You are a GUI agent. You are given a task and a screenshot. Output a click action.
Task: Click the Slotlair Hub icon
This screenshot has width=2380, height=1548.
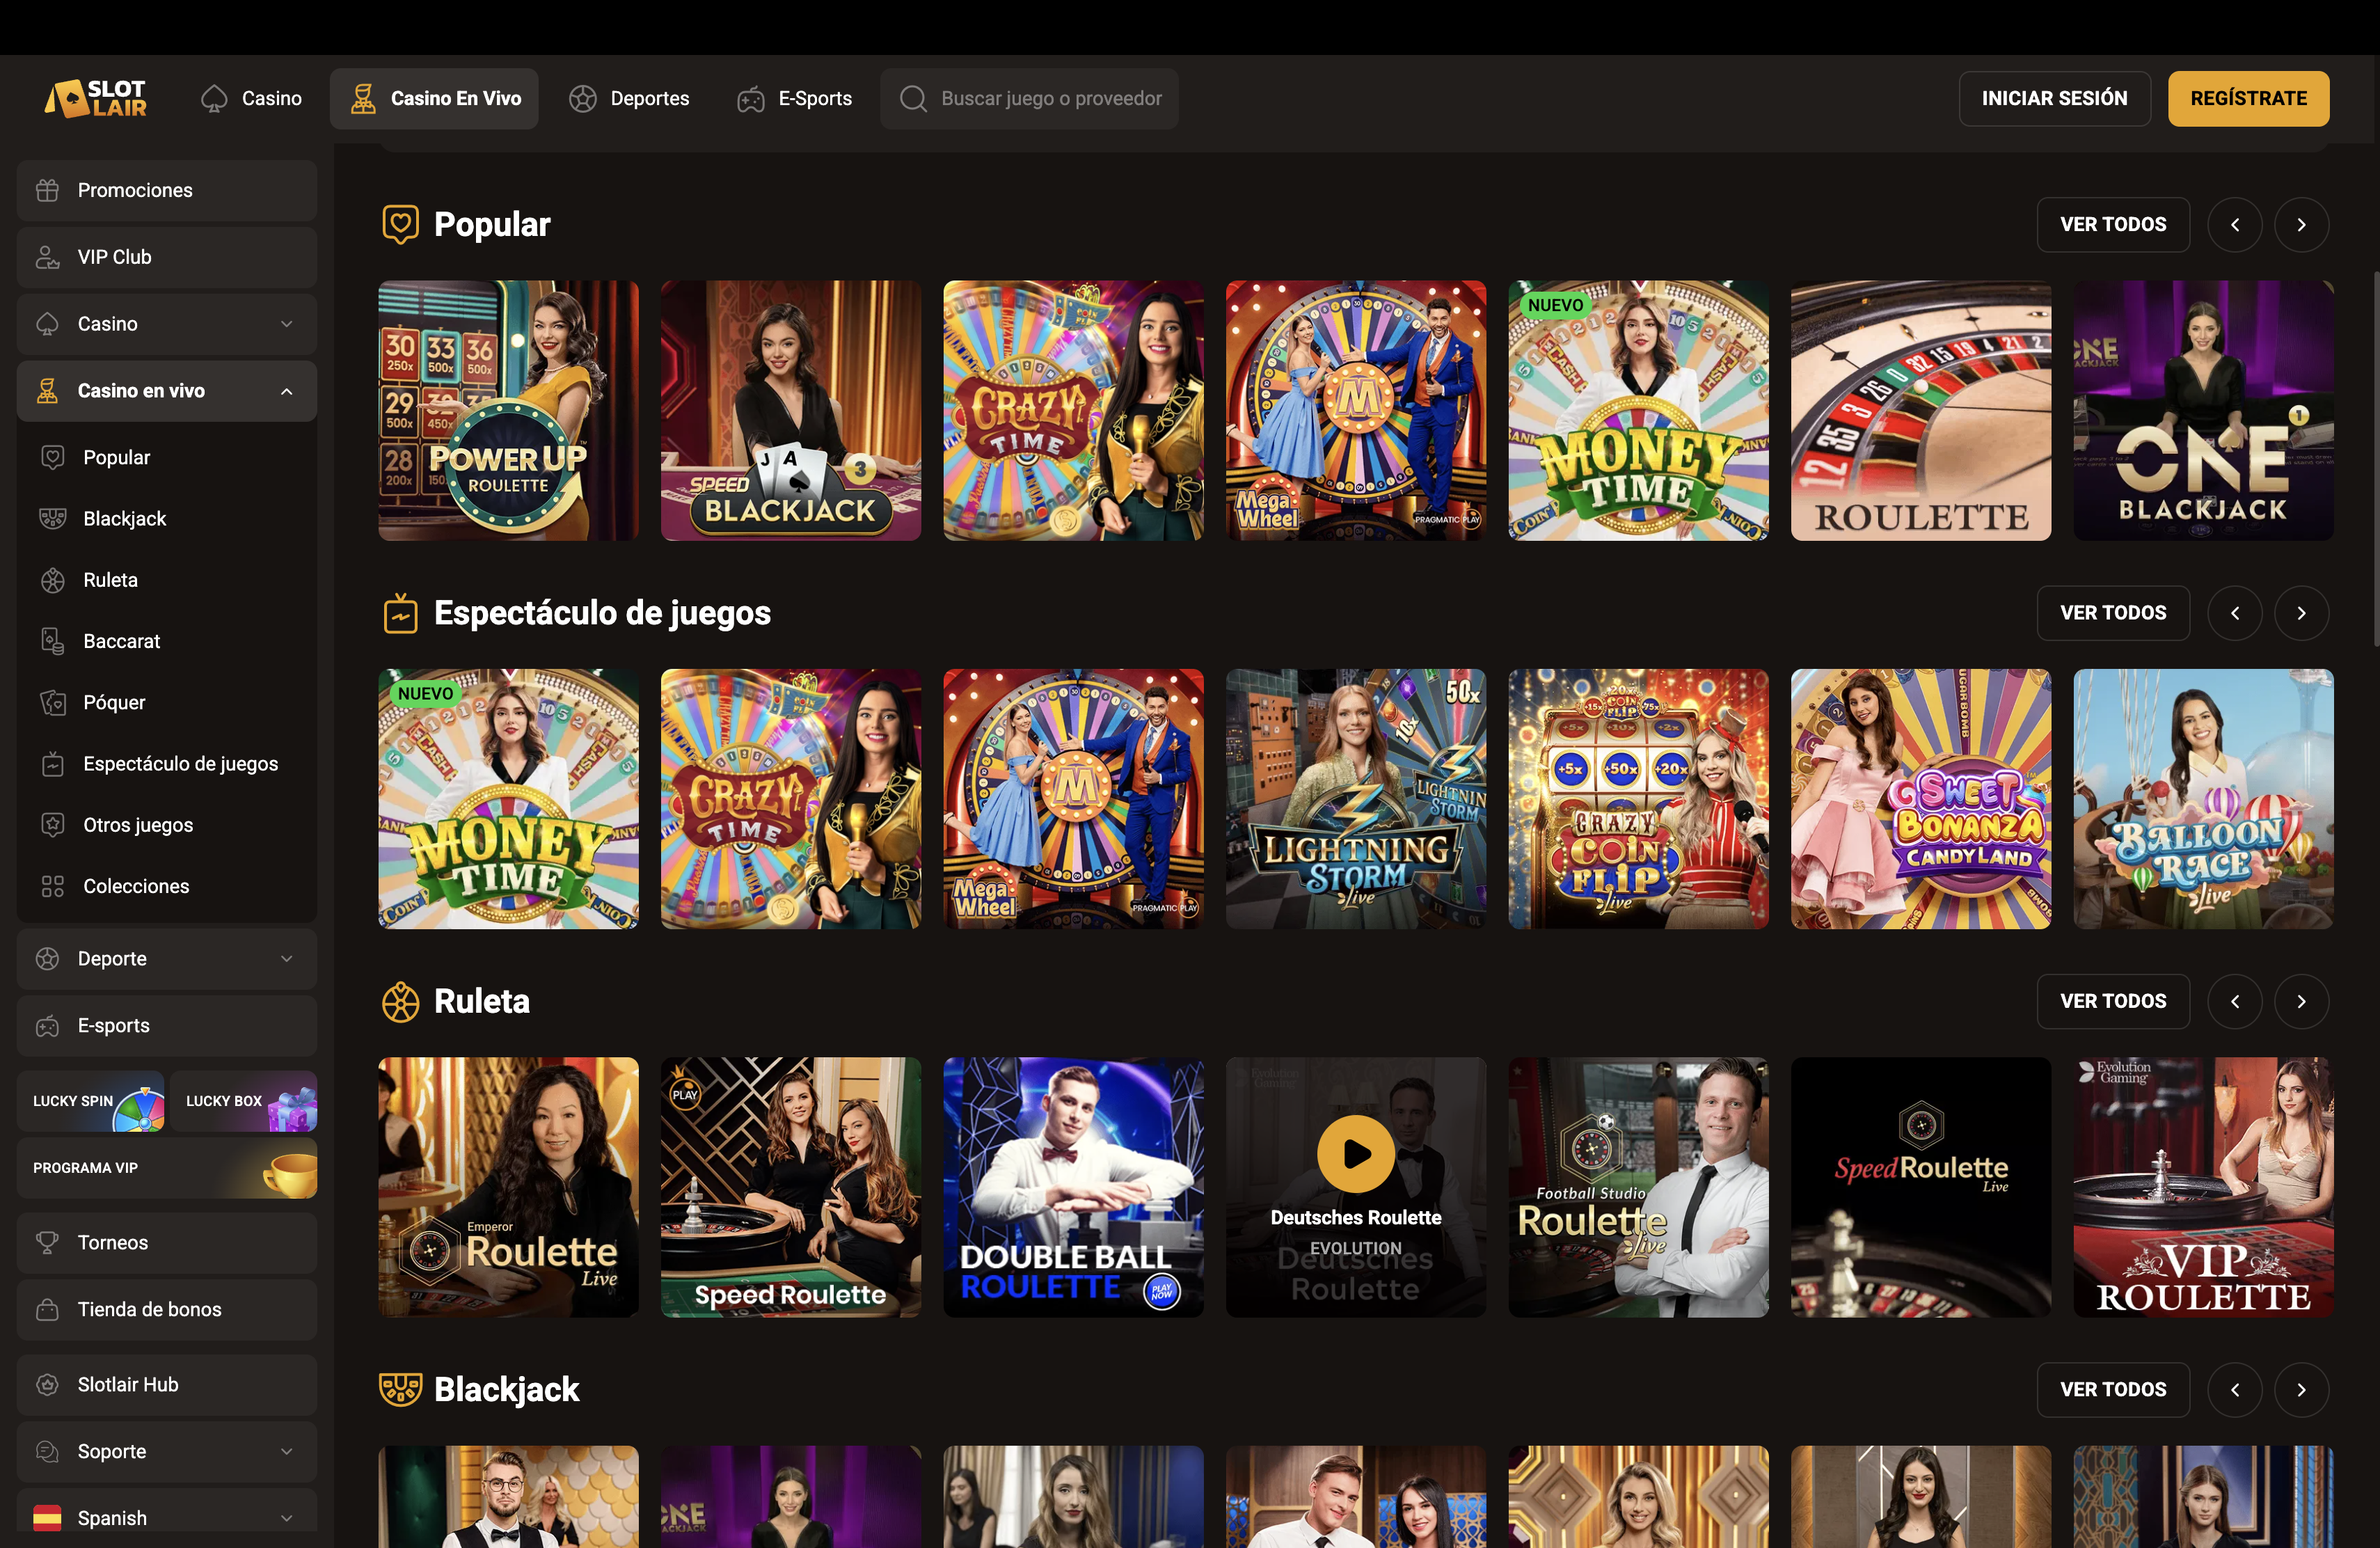click(x=47, y=1384)
